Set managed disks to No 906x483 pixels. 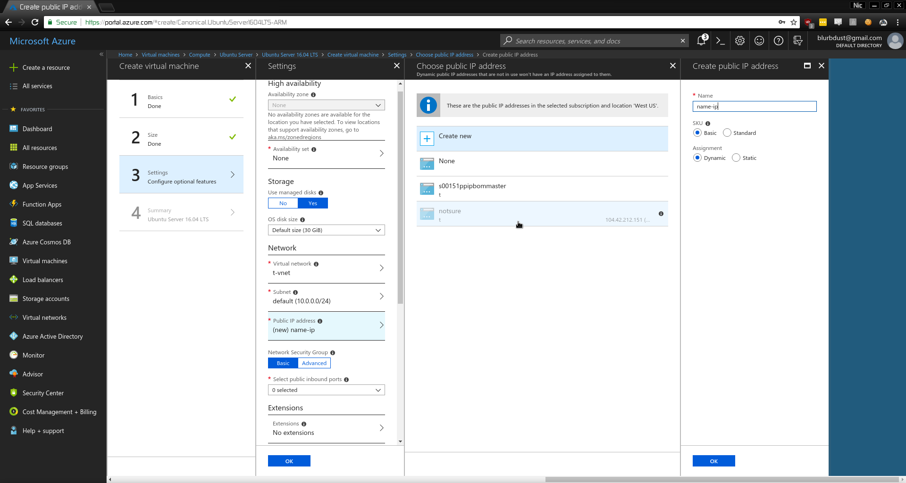coord(283,203)
